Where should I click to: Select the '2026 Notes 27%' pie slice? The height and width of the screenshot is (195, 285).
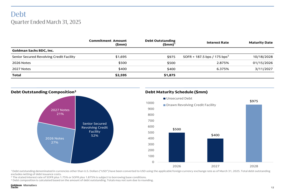[x=54, y=140]
